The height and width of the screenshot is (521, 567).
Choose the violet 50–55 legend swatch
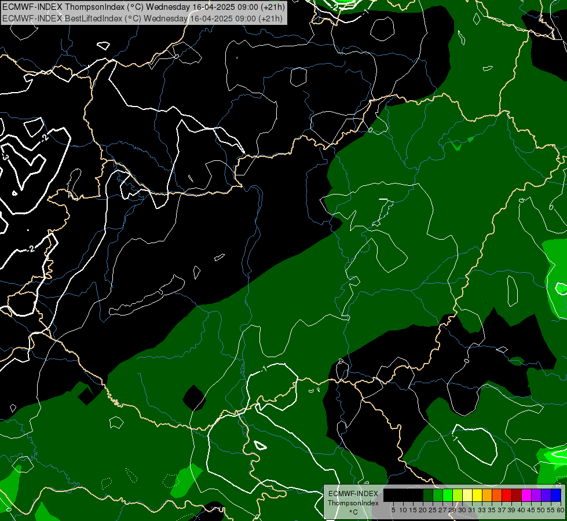tap(546, 495)
